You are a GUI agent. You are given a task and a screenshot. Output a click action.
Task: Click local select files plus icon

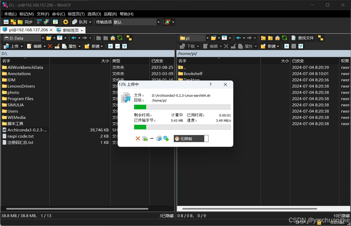[x=110, y=46]
